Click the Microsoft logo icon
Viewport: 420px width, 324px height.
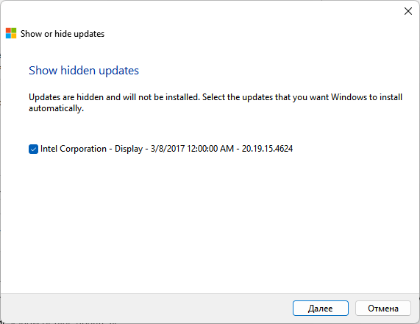[11, 33]
